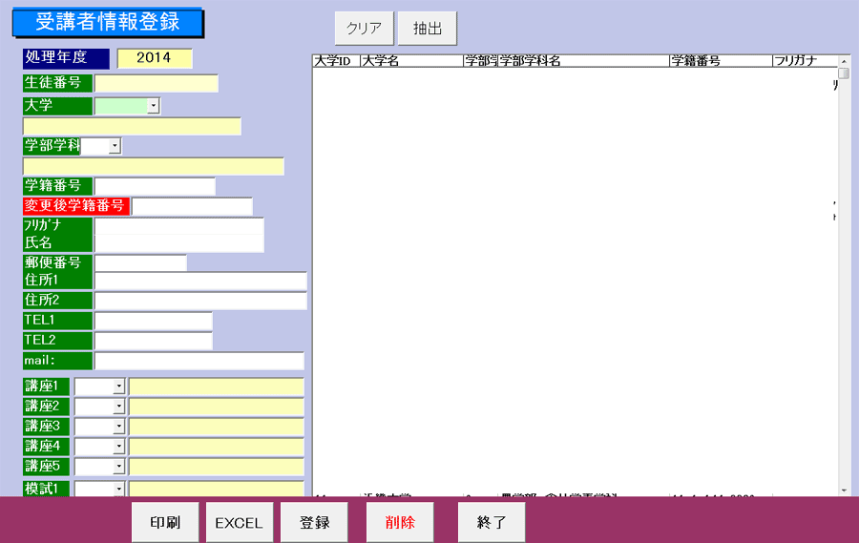Open the 大学 dropdown list

[153, 106]
